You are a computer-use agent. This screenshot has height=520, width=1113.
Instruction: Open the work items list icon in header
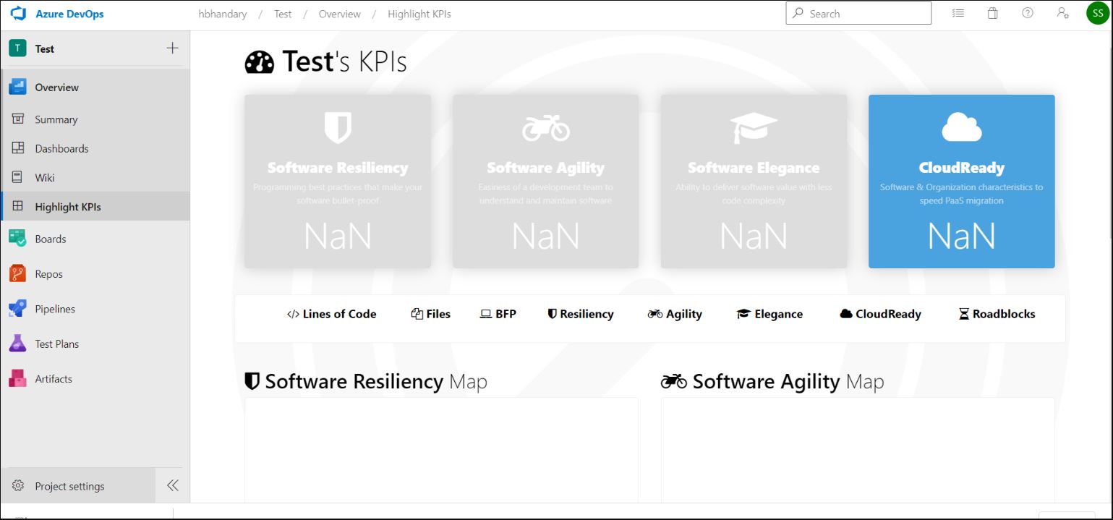pos(958,13)
